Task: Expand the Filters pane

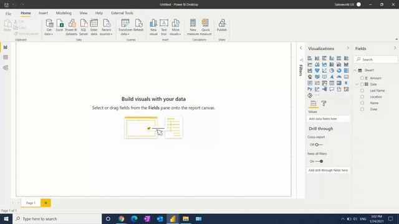Action: tap(300, 48)
